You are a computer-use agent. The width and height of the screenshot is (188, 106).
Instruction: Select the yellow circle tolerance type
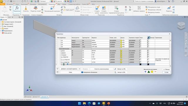[x=152, y=72]
